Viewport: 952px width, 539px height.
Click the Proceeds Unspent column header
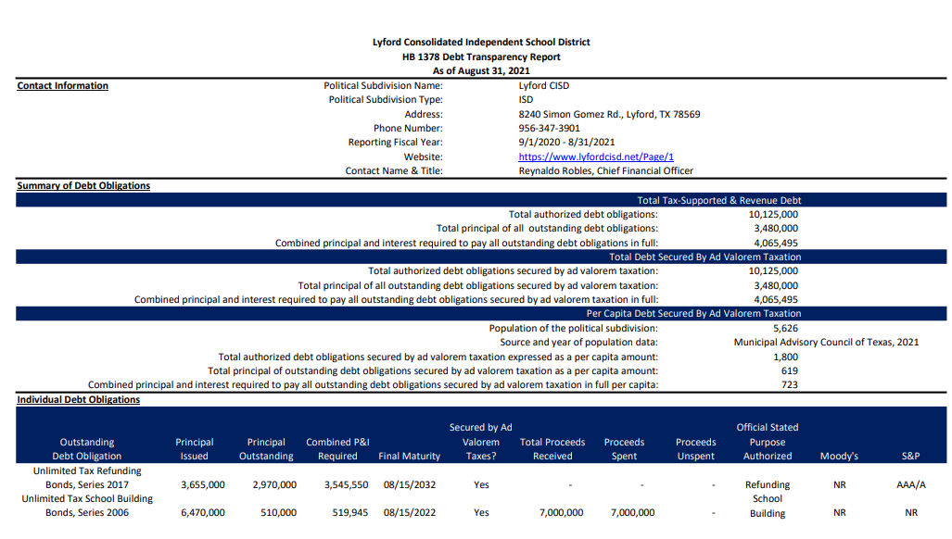[x=695, y=449]
